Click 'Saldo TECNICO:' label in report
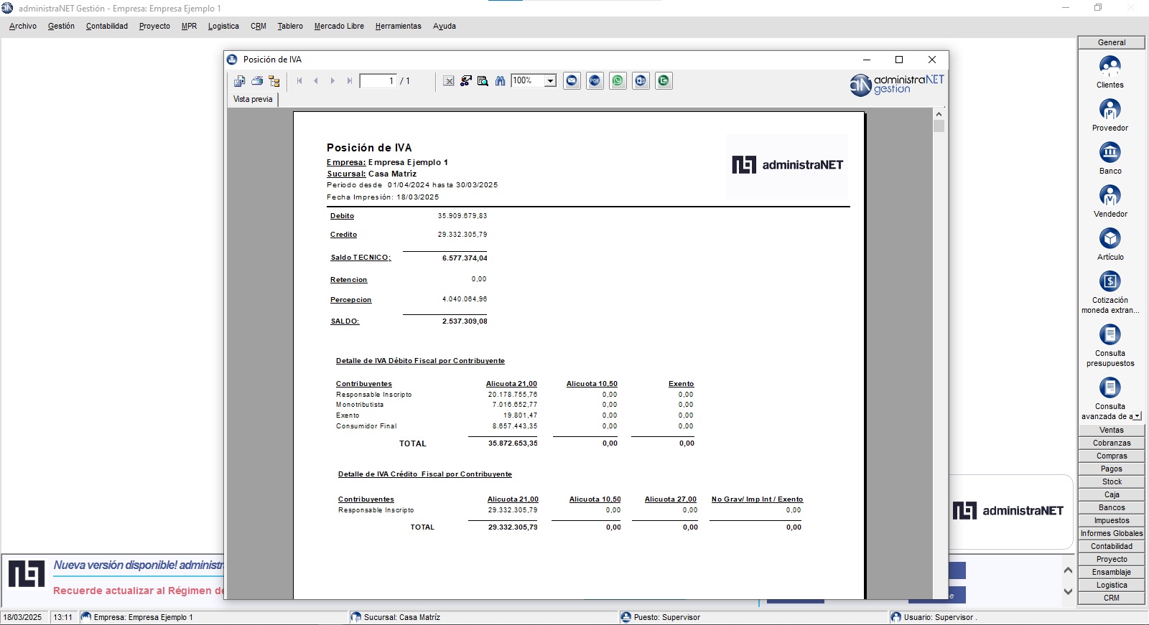 [x=360, y=258]
